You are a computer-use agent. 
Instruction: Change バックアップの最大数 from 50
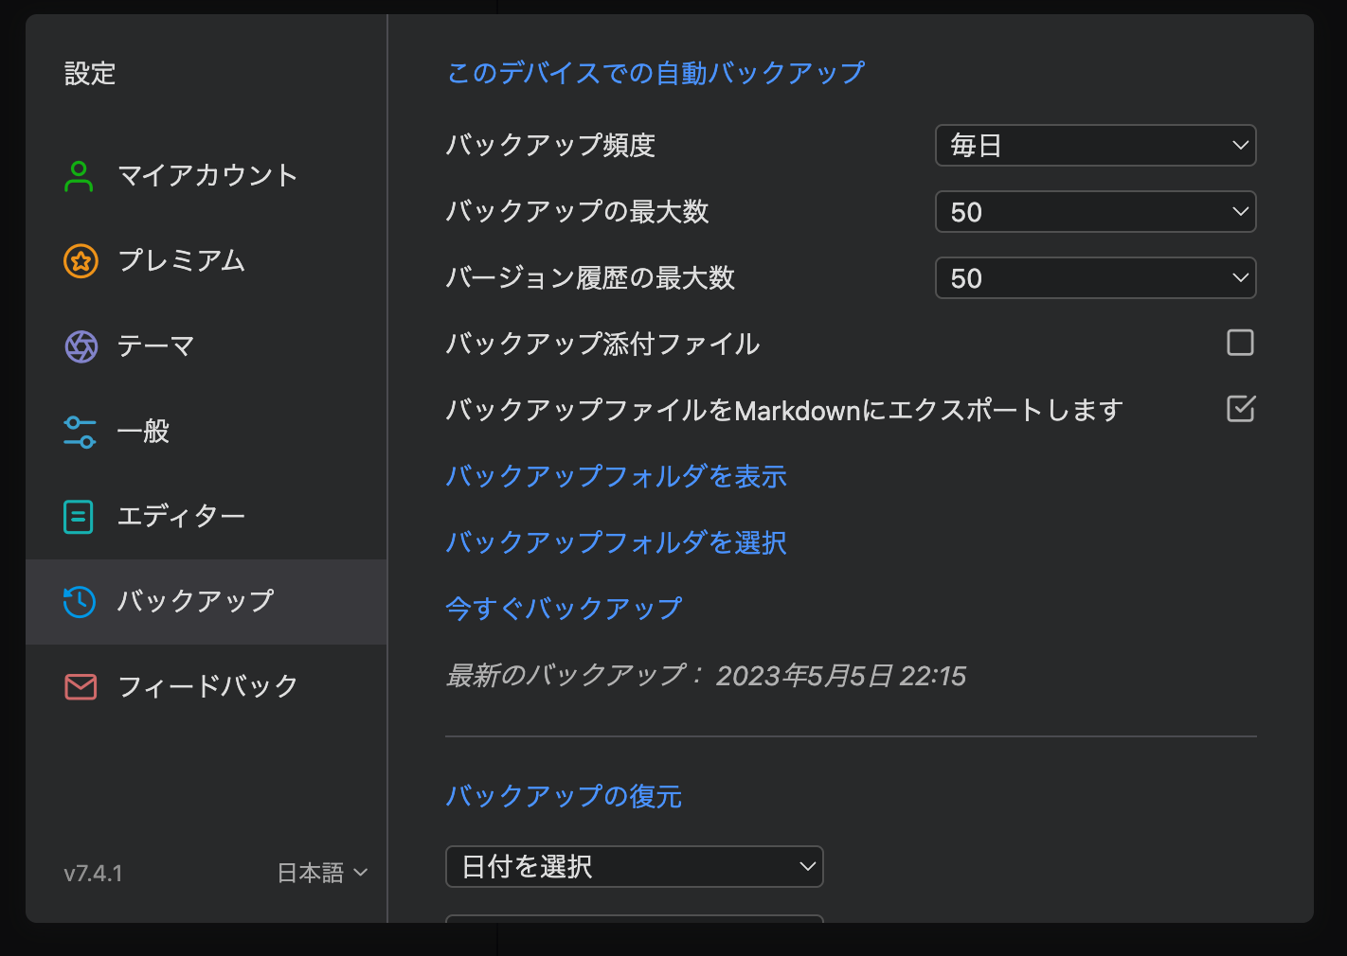1095,211
